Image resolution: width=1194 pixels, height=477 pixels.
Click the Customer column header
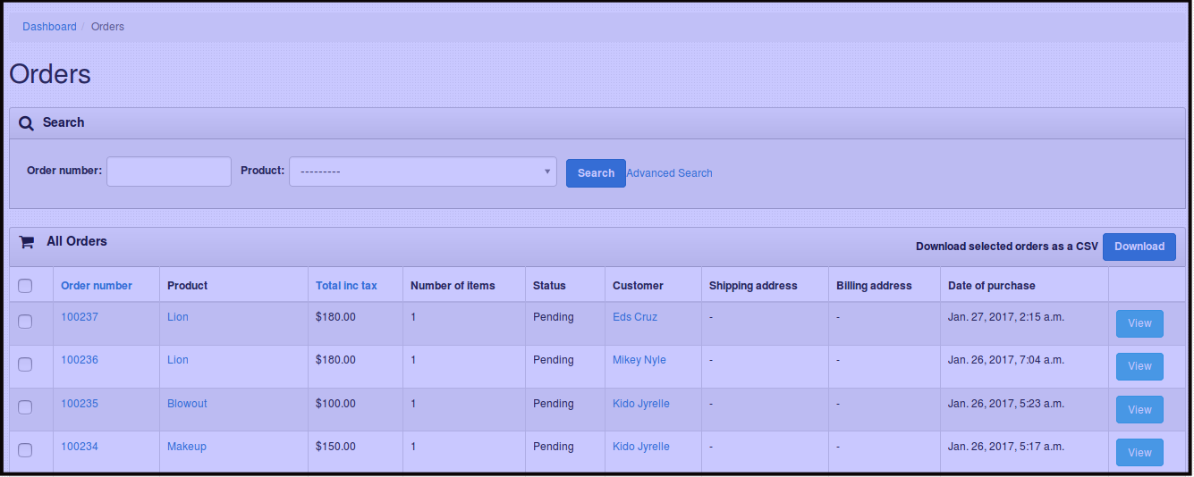pos(638,286)
